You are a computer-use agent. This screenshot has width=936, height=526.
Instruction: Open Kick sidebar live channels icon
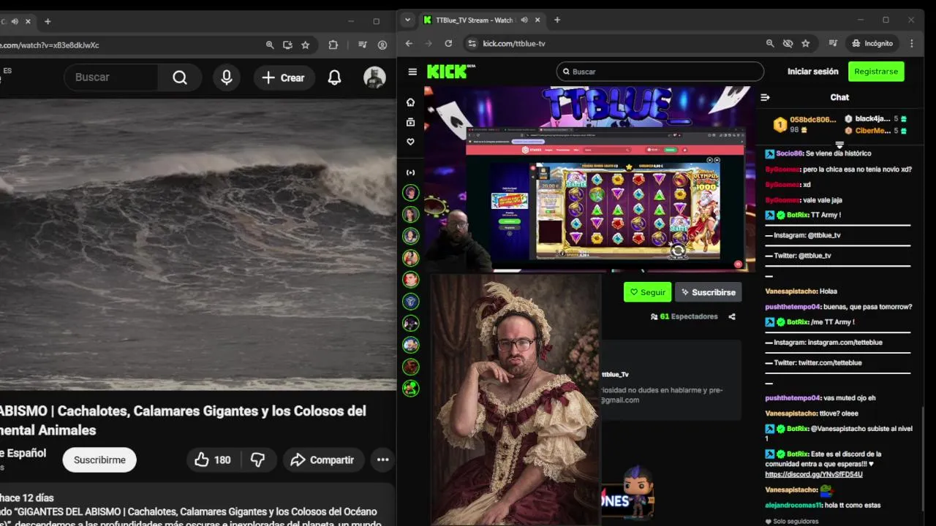click(411, 172)
